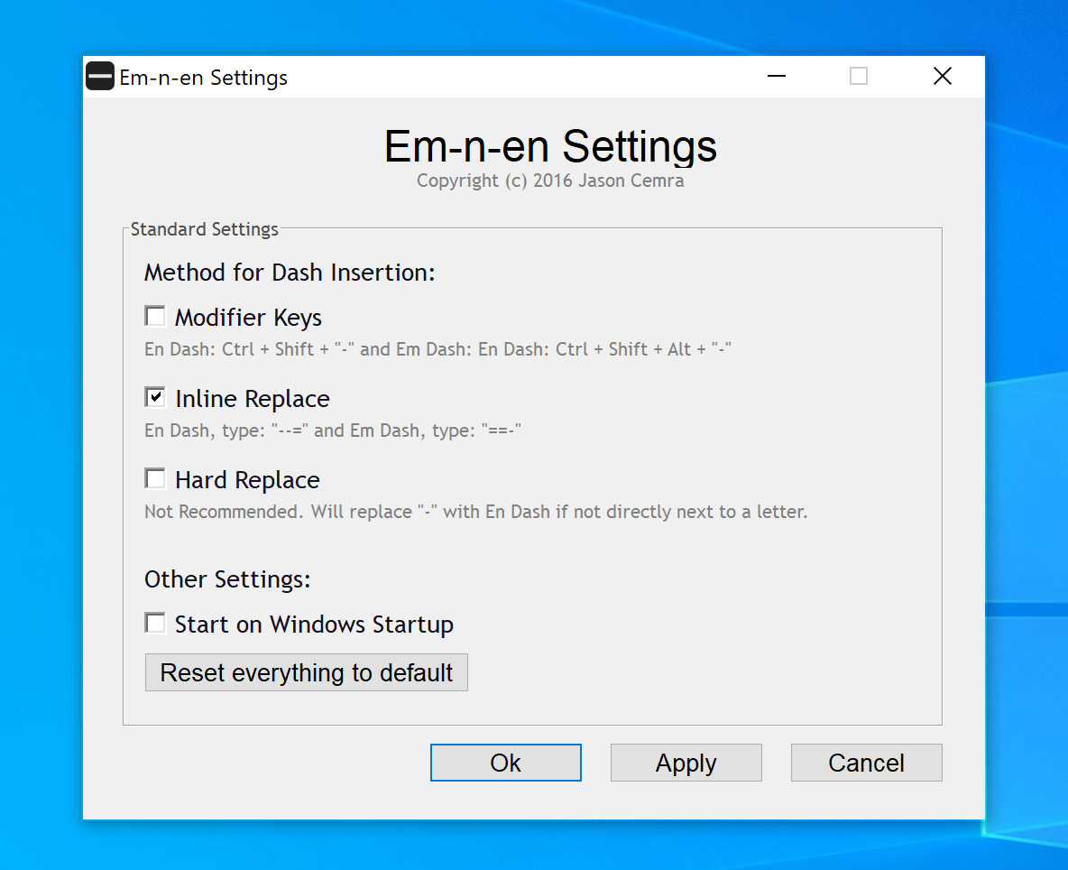Click the Em-n-en app icon in titlebar
Screen dimensions: 1068x870
coord(99,77)
